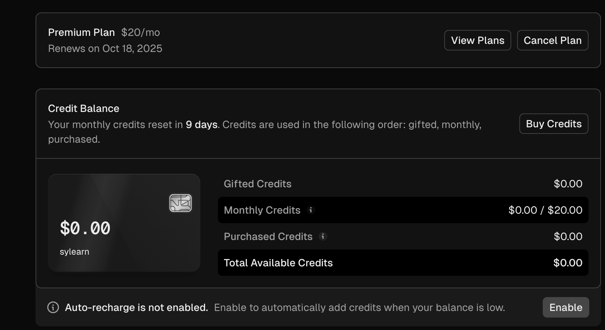The height and width of the screenshot is (330, 605).
Task: Open the View Plans page
Action: pos(478,40)
